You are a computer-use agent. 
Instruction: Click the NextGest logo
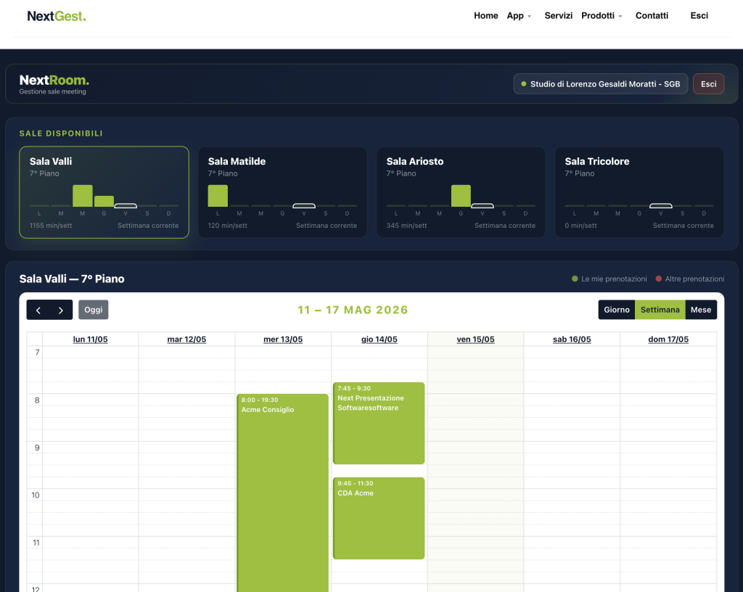tap(57, 16)
